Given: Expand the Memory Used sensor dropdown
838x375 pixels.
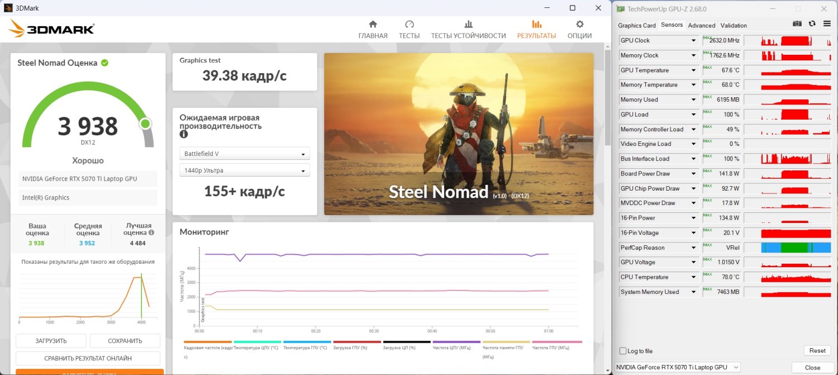Looking at the screenshot, I should tap(693, 99).
